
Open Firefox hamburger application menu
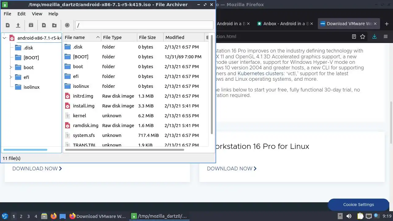(386, 37)
